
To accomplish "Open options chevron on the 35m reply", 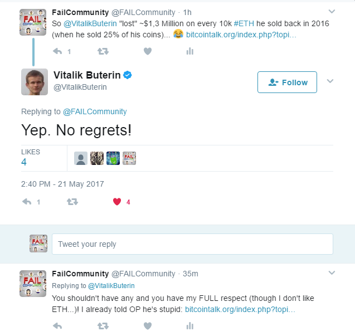I will coord(332,272).
